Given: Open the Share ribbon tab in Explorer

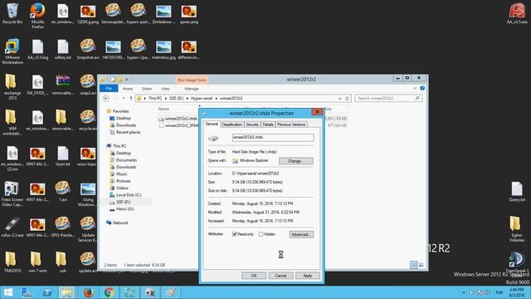Looking at the screenshot, I should pos(147,89).
